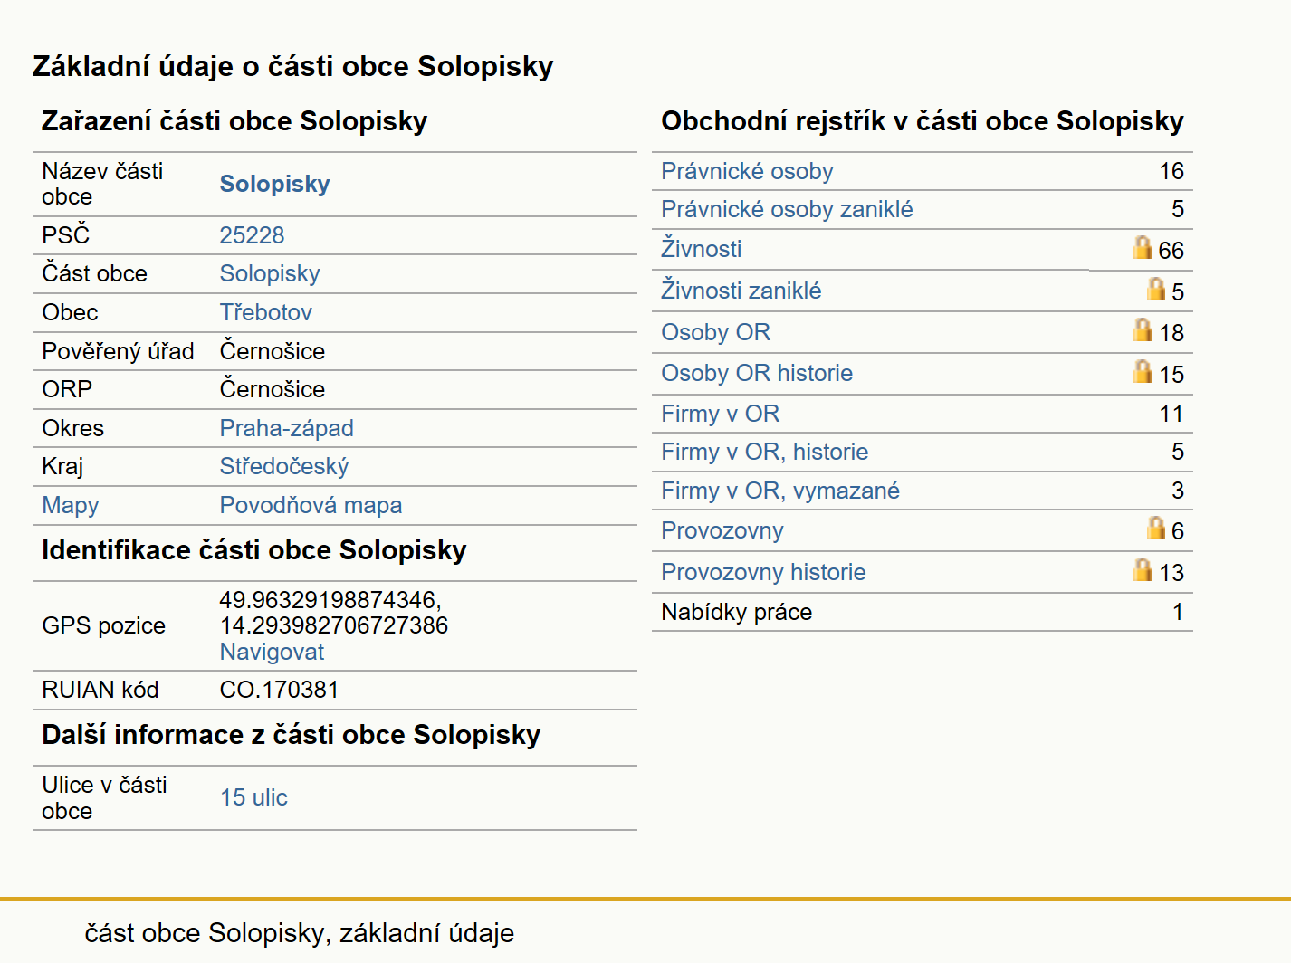The width and height of the screenshot is (1291, 963).
Task: Open the Třebotov municipality link
Action: (x=265, y=312)
